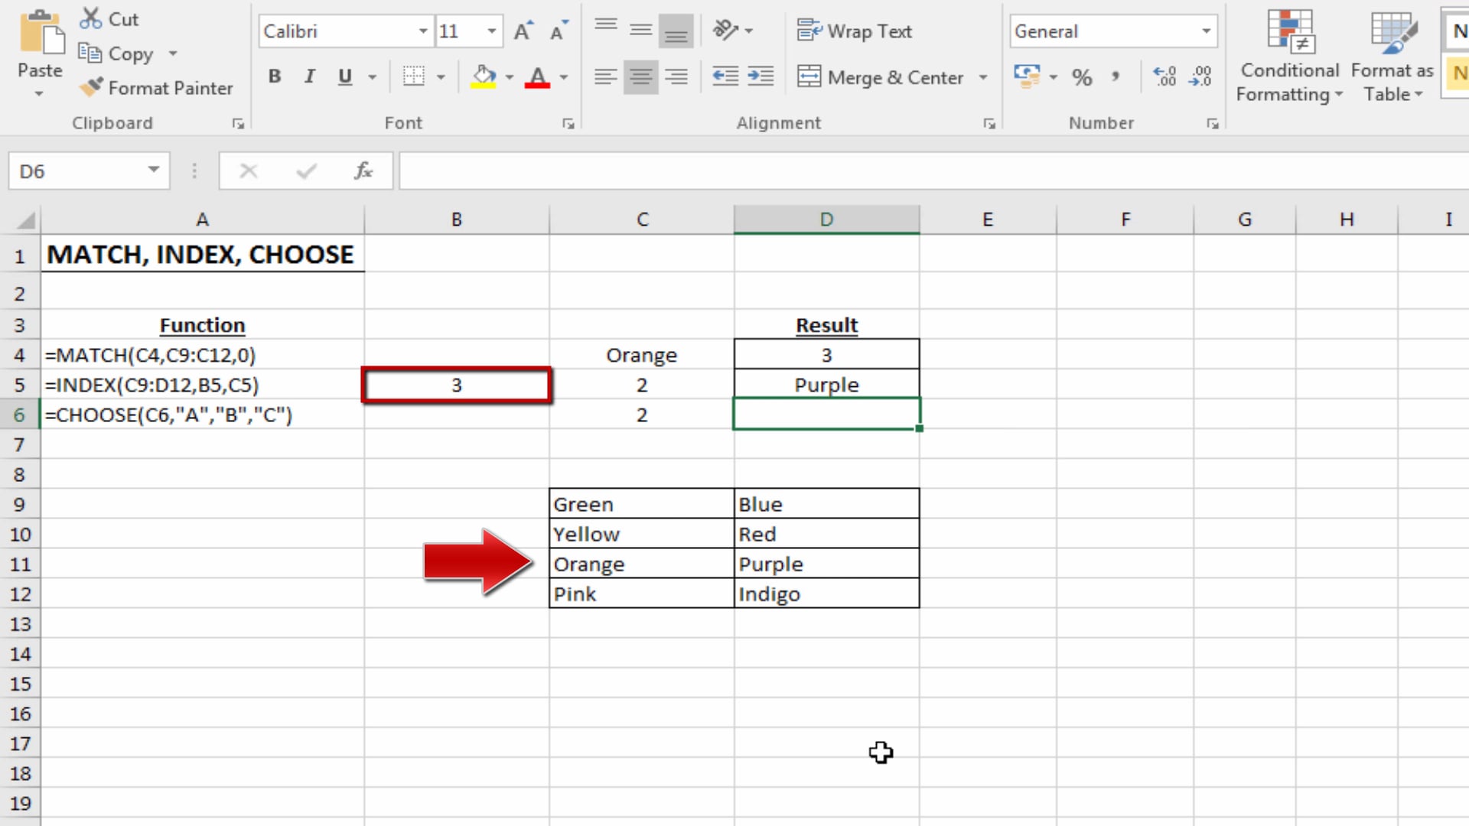Toggle Italic formatting
Screen dimensions: 1469x826
[310, 76]
